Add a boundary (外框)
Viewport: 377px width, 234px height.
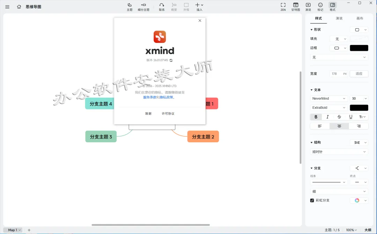(186, 7)
